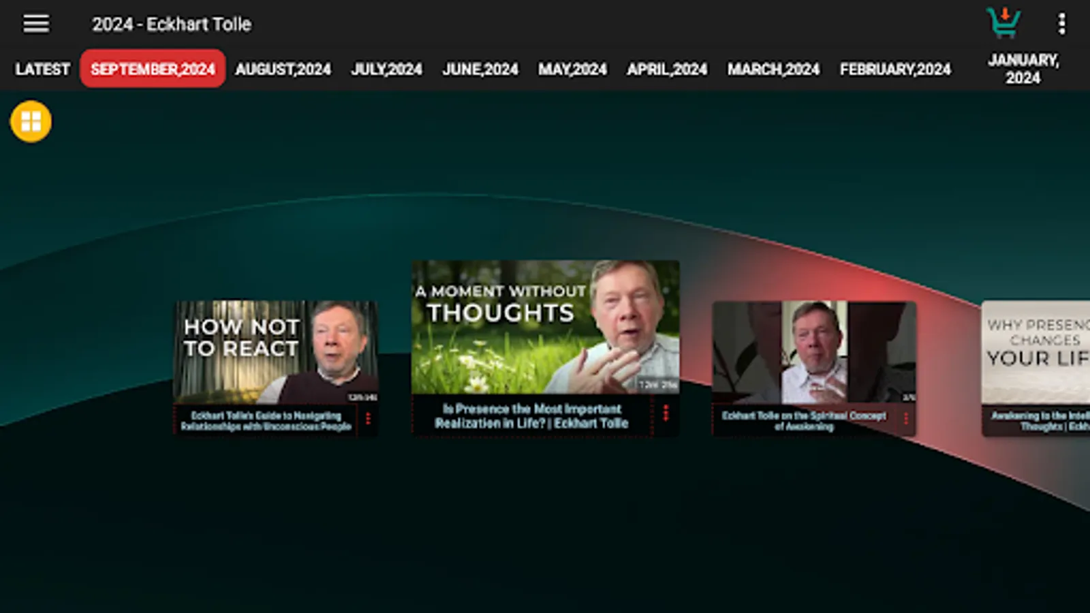The height and width of the screenshot is (613, 1090).
Task: Select the FEBRUARY,2024 tab
Action: click(895, 69)
